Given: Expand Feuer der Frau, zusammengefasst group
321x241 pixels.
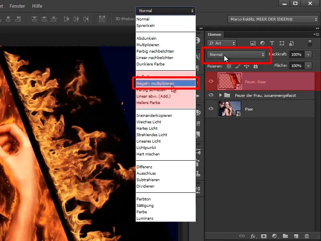Looking at the screenshot, I should pyautogui.click(x=220, y=95).
